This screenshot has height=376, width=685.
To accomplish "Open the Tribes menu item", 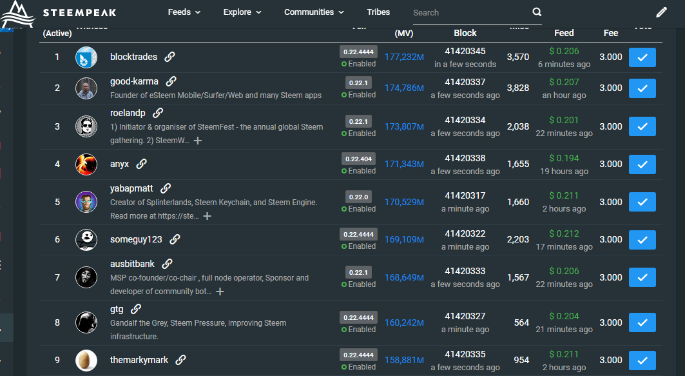I will [378, 12].
